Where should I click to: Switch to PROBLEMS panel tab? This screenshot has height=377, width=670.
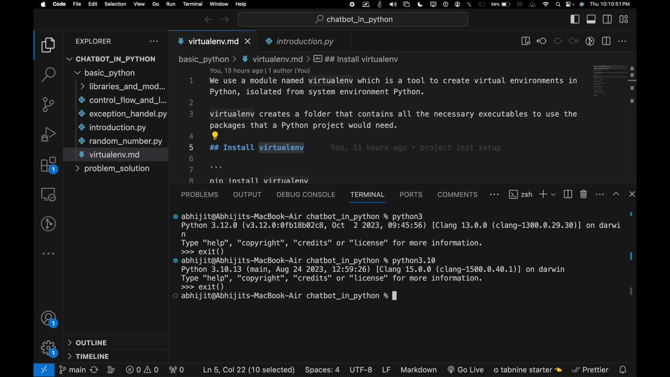coord(199,194)
